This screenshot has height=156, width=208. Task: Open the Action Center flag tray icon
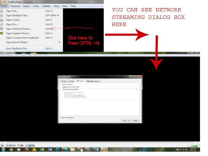click(180, 149)
